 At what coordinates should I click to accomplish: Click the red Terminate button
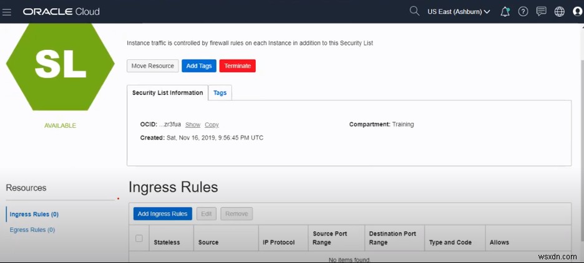237,66
